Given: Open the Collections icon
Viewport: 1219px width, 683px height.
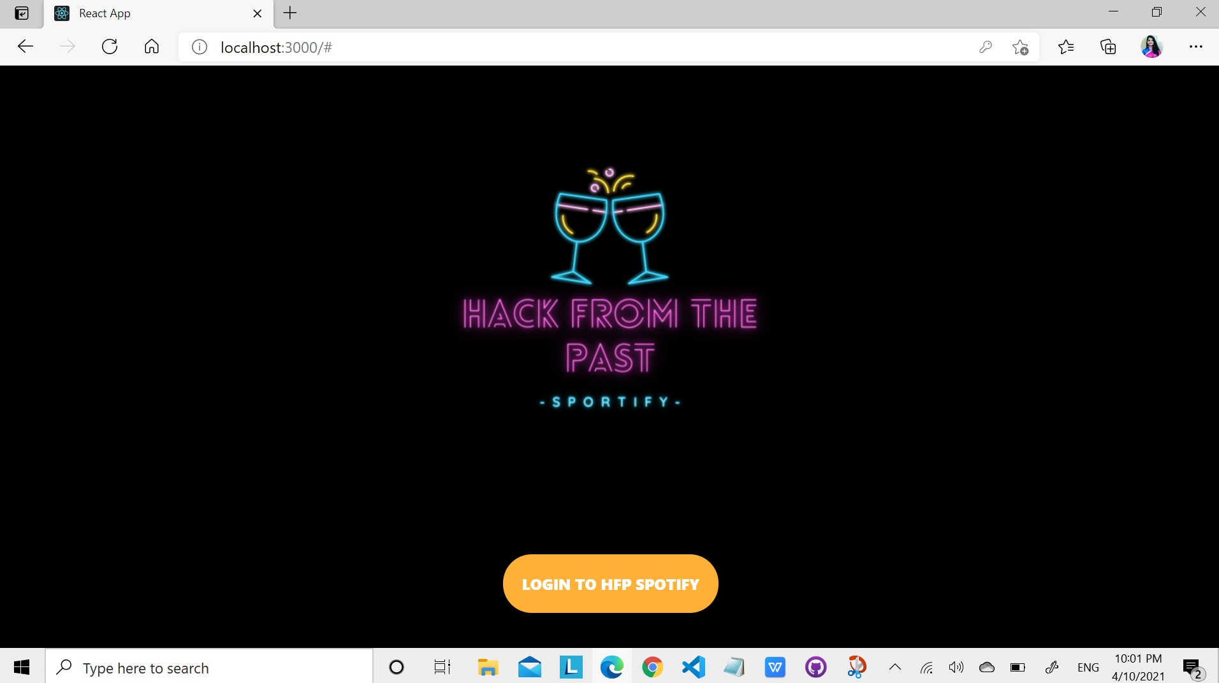Looking at the screenshot, I should [1108, 47].
